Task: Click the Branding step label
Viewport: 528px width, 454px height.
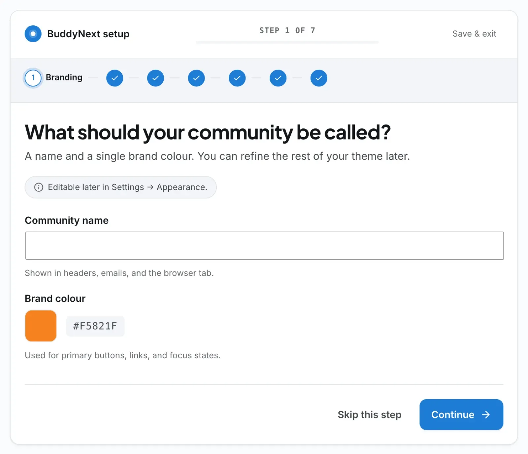Action: tap(64, 78)
